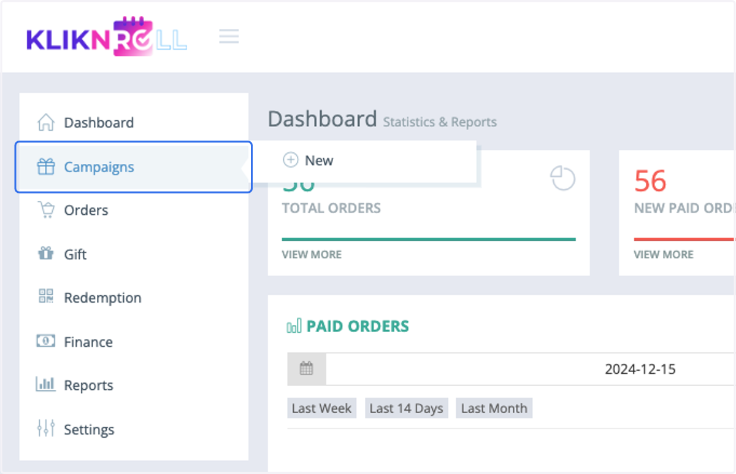This screenshot has width=736, height=474.
Task: Click the Orders shopping-cart icon
Action: pyautogui.click(x=46, y=210)
